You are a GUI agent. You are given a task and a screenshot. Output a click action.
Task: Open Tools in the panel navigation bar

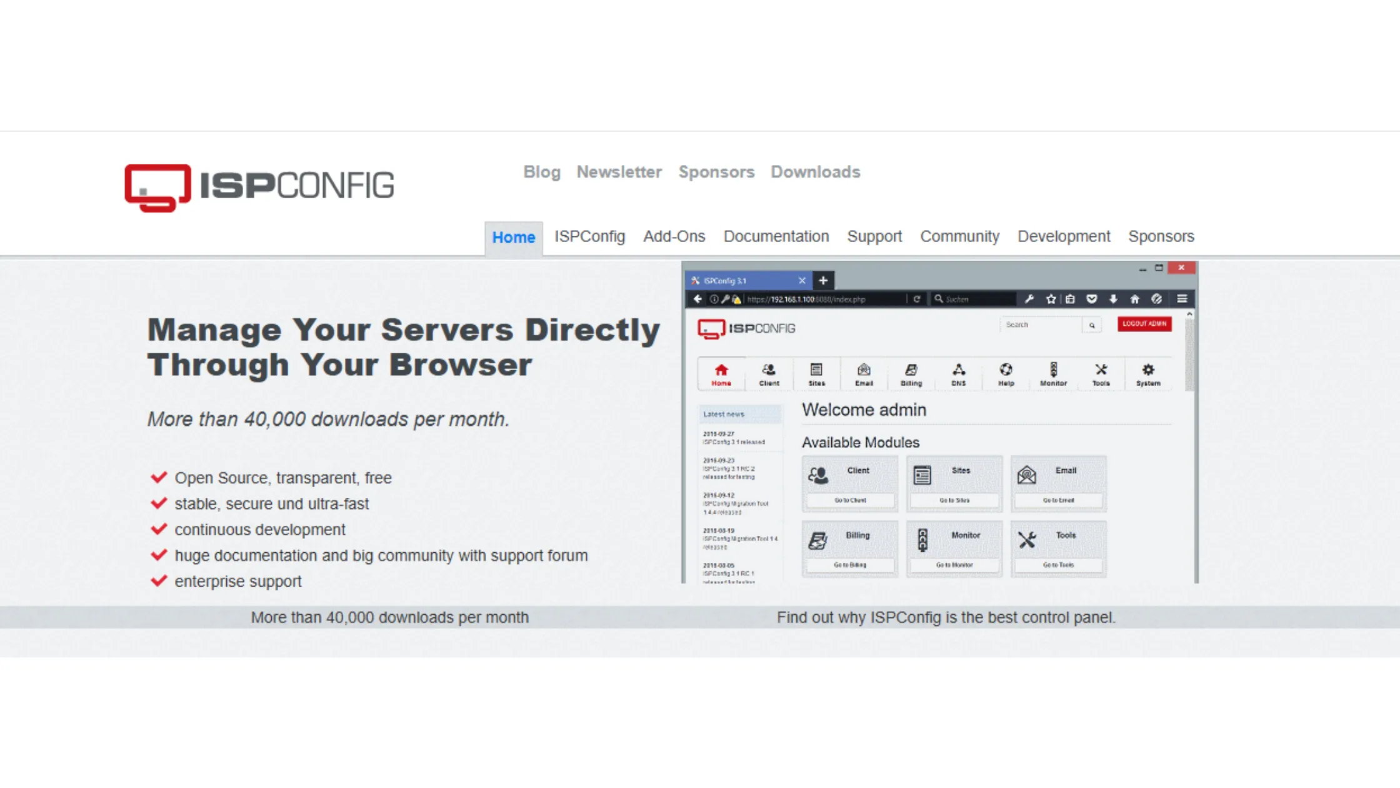tap(1101, 375)
